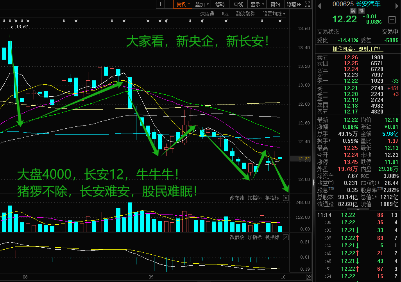Screen dimensions: 401x282
Task: Close the MACD indicator panel
Action: click(286, 237)
